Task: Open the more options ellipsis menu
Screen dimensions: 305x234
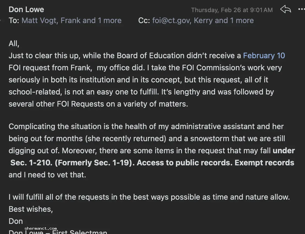Action: pos(301,10)
